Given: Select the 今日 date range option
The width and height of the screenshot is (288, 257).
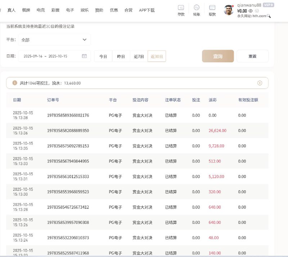Looking at the screenshot, I should click(103, 57).
